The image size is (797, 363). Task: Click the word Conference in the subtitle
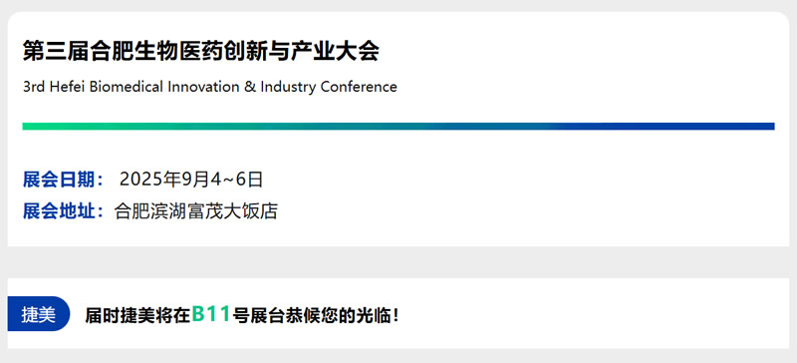click(359, 87)
